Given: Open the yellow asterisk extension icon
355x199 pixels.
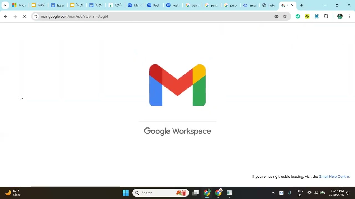Looking at the screenshot, I should pyautogui.click(x=307, y=16).
